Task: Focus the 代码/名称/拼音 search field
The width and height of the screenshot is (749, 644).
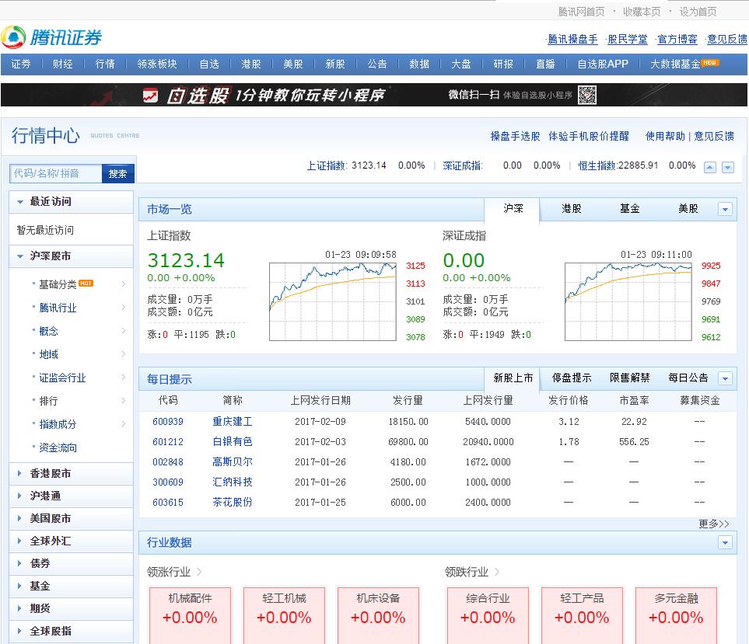Action: pos(56,174)
